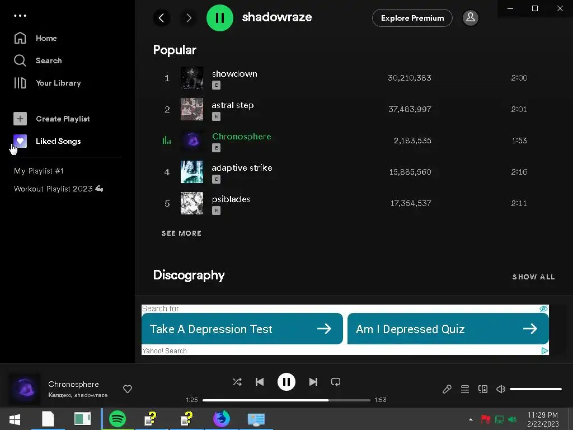573x430 pixels.
Task: Click the system volume tray icon
Action: point(513,419)
